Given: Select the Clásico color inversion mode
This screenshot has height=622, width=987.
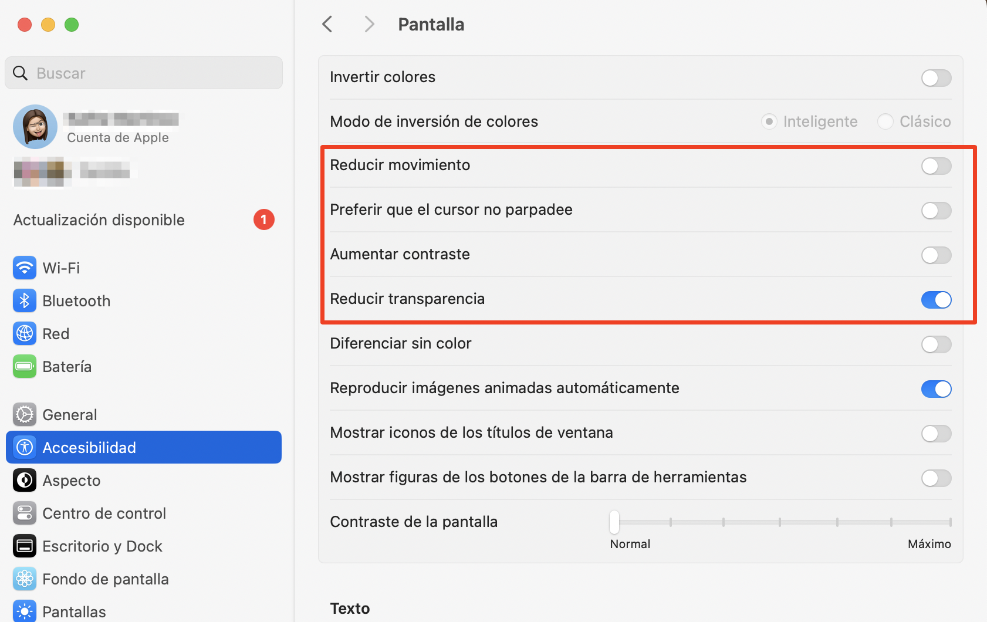Looking at the screenshot, I should [x=885, y=121].
